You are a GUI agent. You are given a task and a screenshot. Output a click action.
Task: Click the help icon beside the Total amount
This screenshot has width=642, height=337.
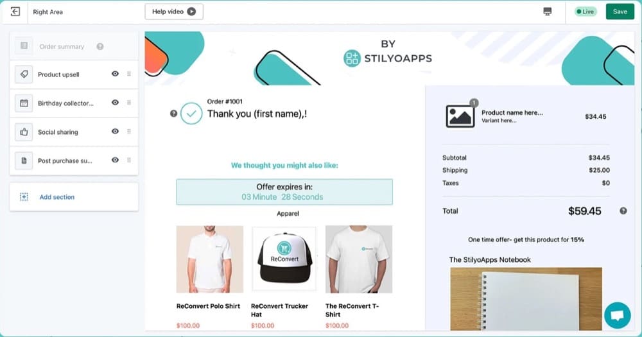click(x=623, y=211)
